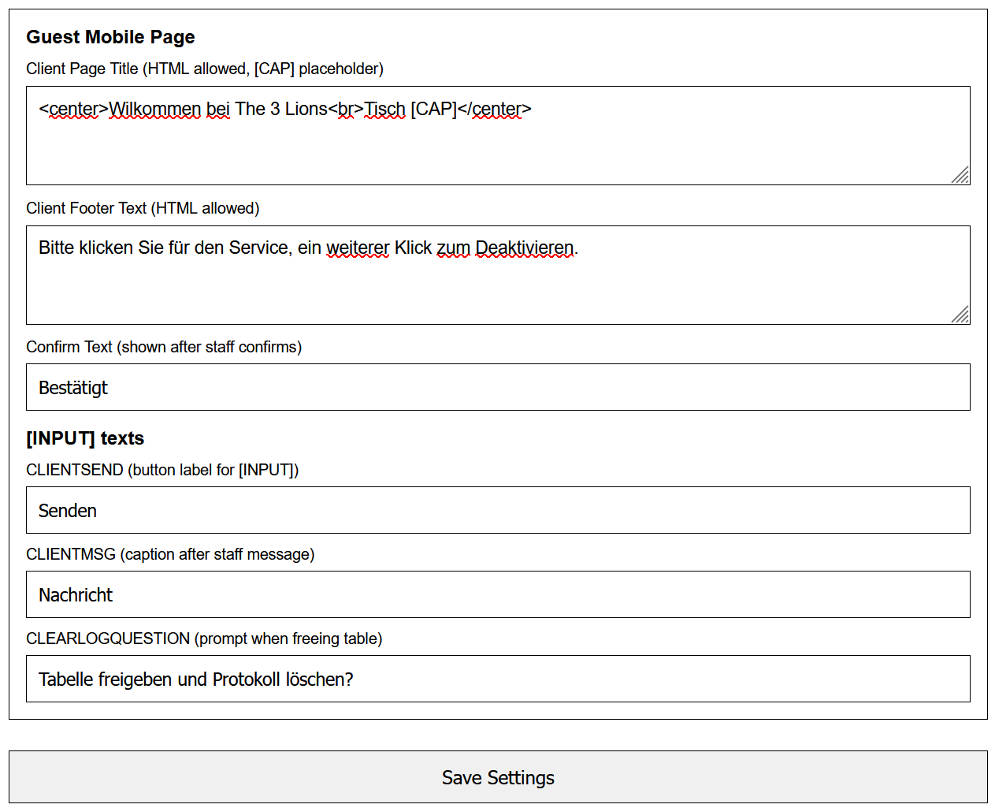Click the misspelled word Wilkommen in title
Image resolution: width=995 pixels, height=808 pixels.
[x=154, y=109]
